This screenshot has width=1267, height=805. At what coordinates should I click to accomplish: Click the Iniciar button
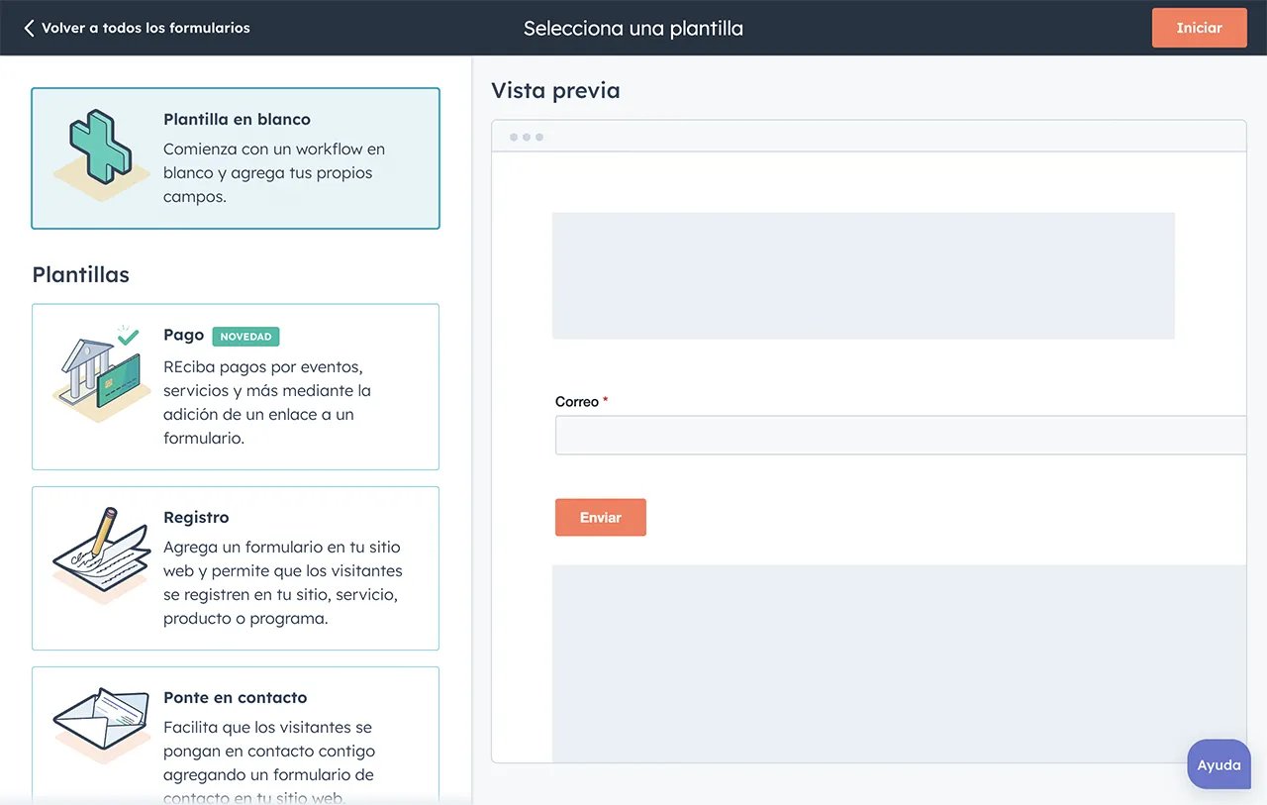pyautogui.click(x=1199, y=28)
